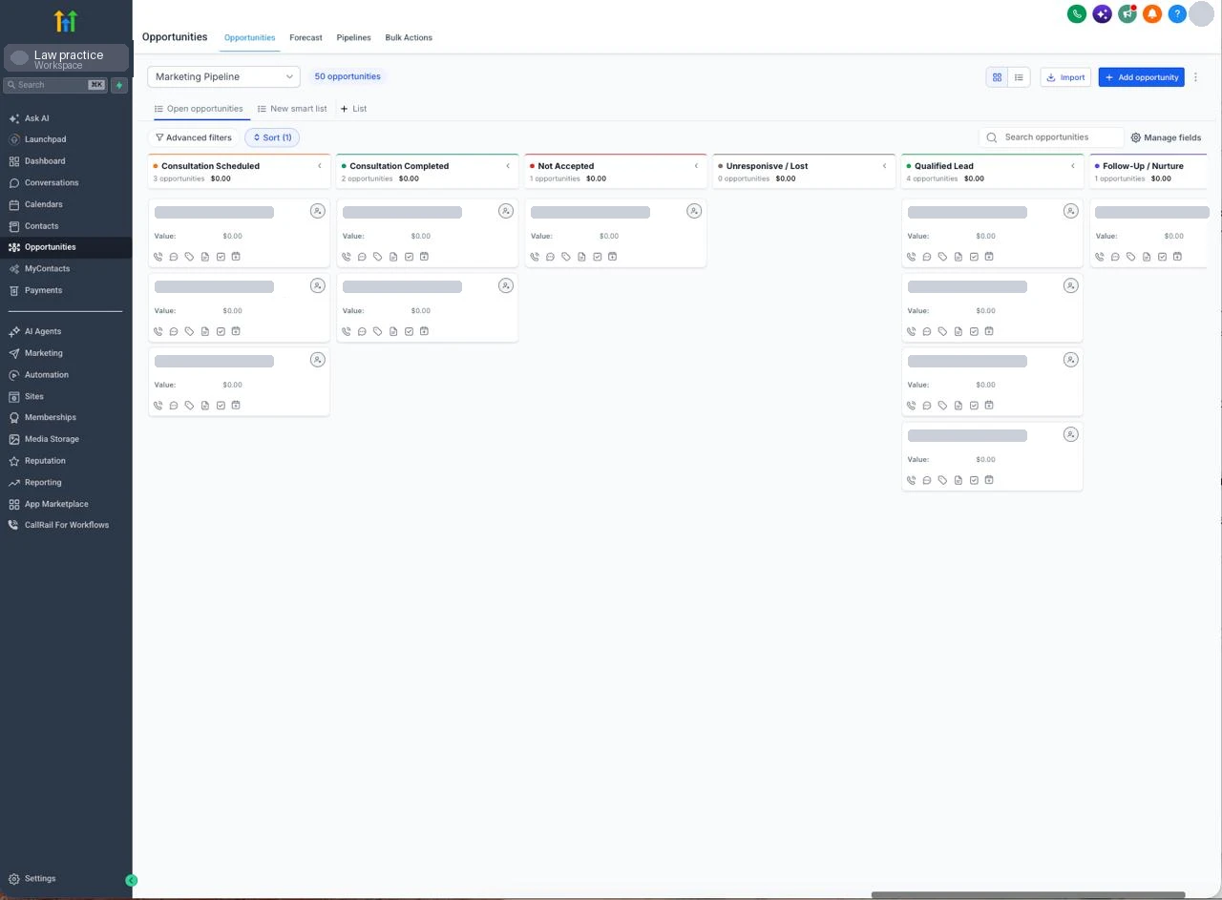Open the megaphone announcements icon

(x=1127, y=14)
